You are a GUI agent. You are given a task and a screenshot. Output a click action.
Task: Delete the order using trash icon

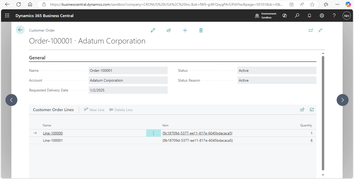(201, 30)
